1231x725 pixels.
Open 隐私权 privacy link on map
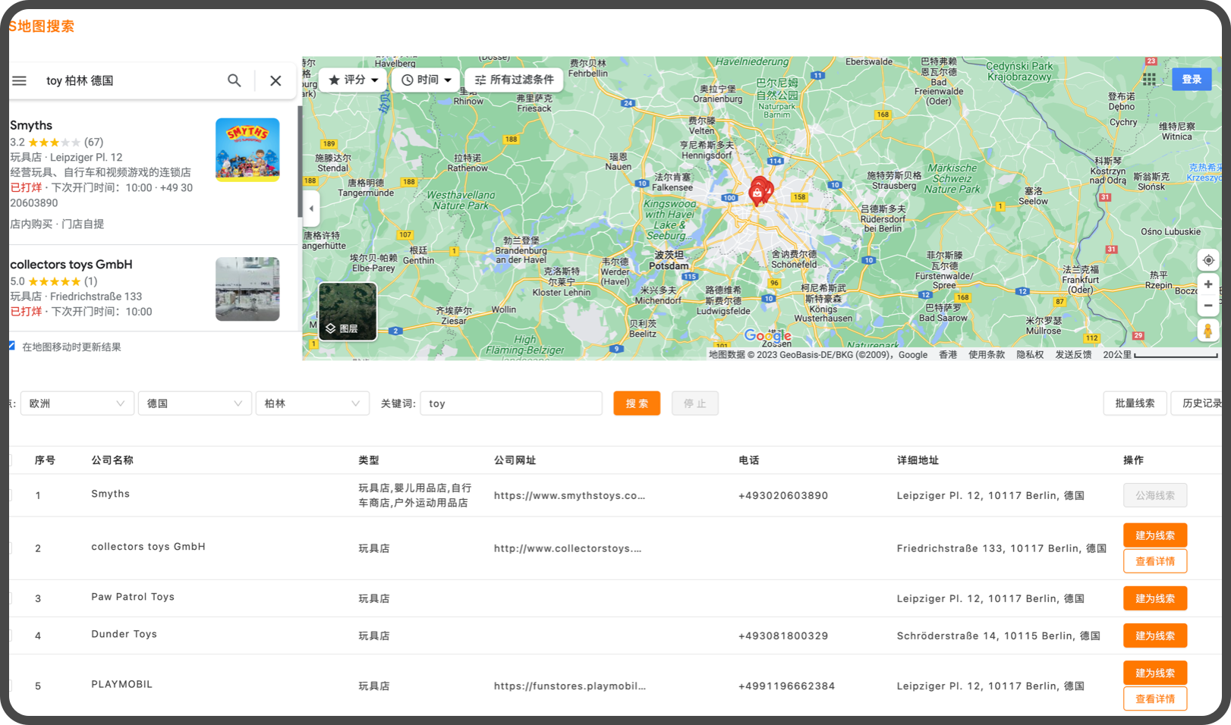point(1030,354)
